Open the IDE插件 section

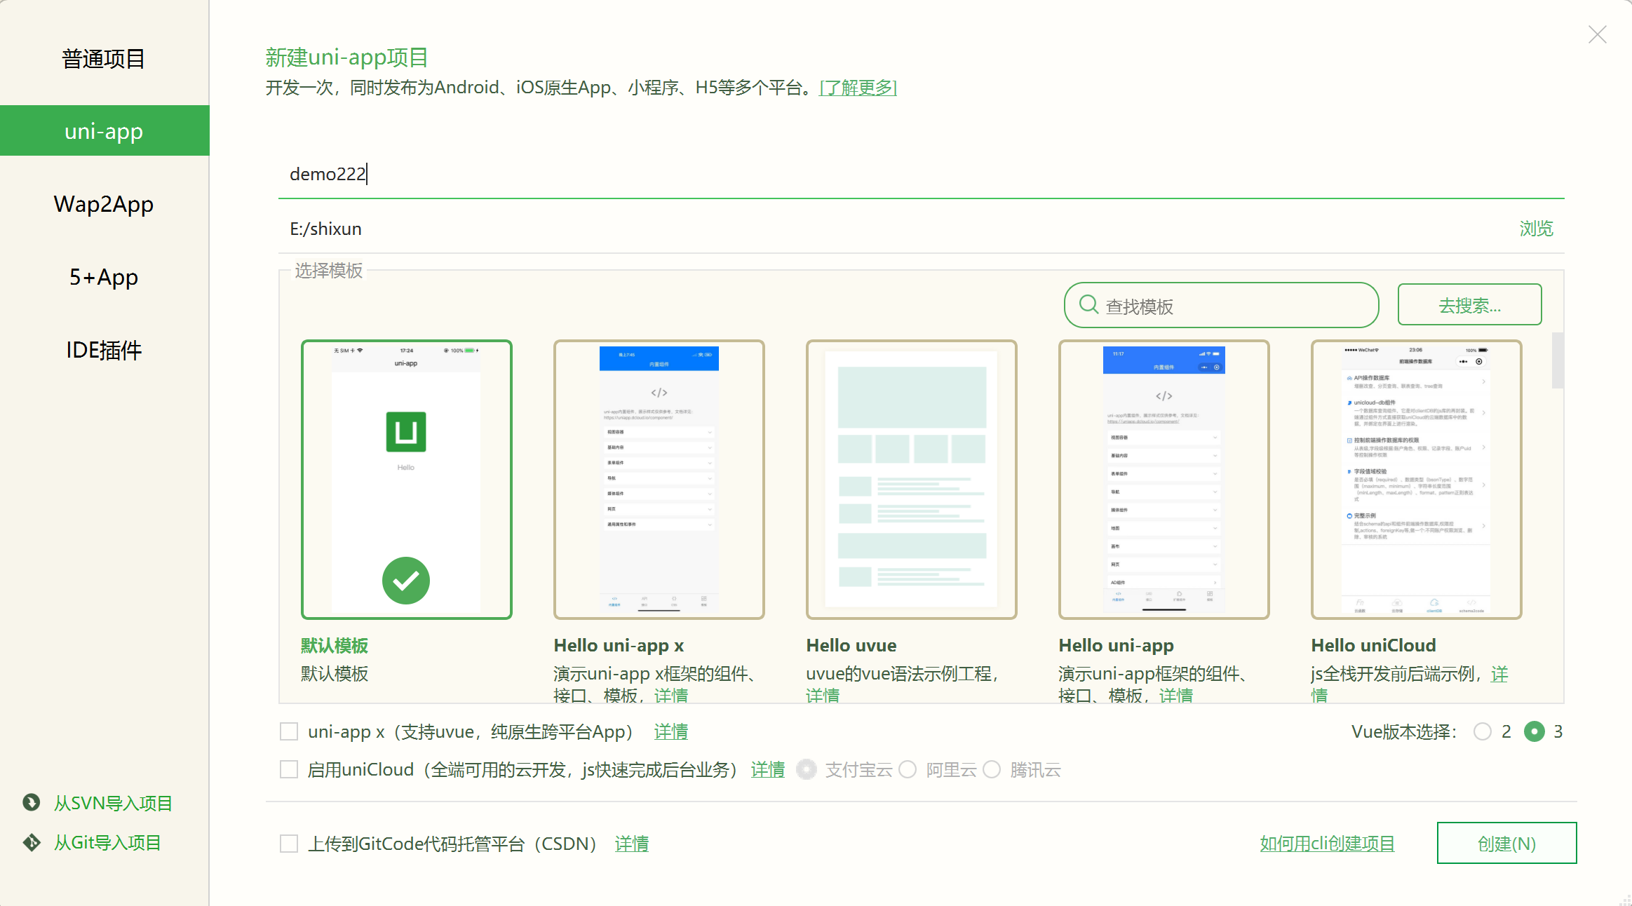103,349
